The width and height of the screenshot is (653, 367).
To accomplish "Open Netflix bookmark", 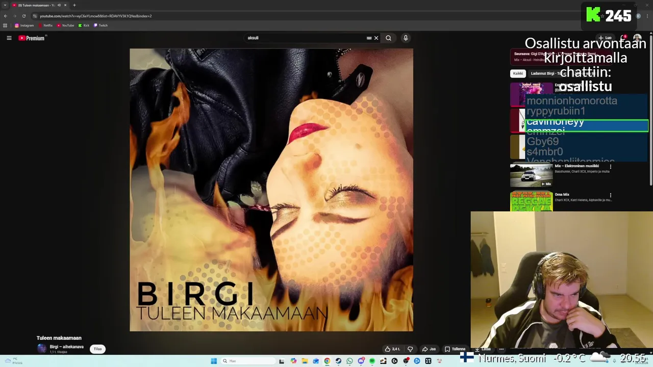I will pyautogui.click(x=45, y=25).
